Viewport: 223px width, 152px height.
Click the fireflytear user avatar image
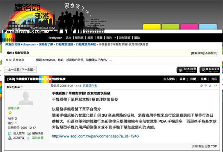(x=26, y=98)
